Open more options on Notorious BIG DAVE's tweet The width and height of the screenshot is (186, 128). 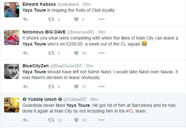pos(102,53)
